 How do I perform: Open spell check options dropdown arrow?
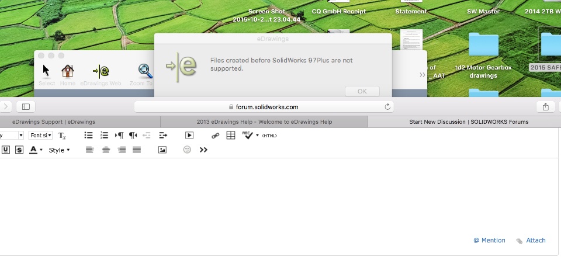257,136
